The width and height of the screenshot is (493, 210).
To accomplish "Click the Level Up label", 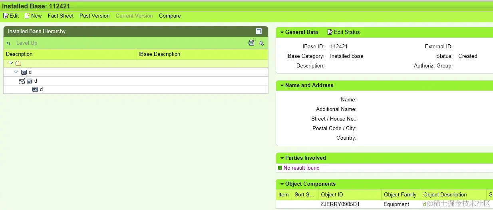I will tap(27, 43).
